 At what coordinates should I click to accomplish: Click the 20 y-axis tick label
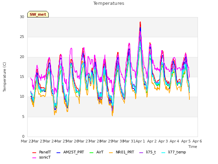tap(22, 57)
